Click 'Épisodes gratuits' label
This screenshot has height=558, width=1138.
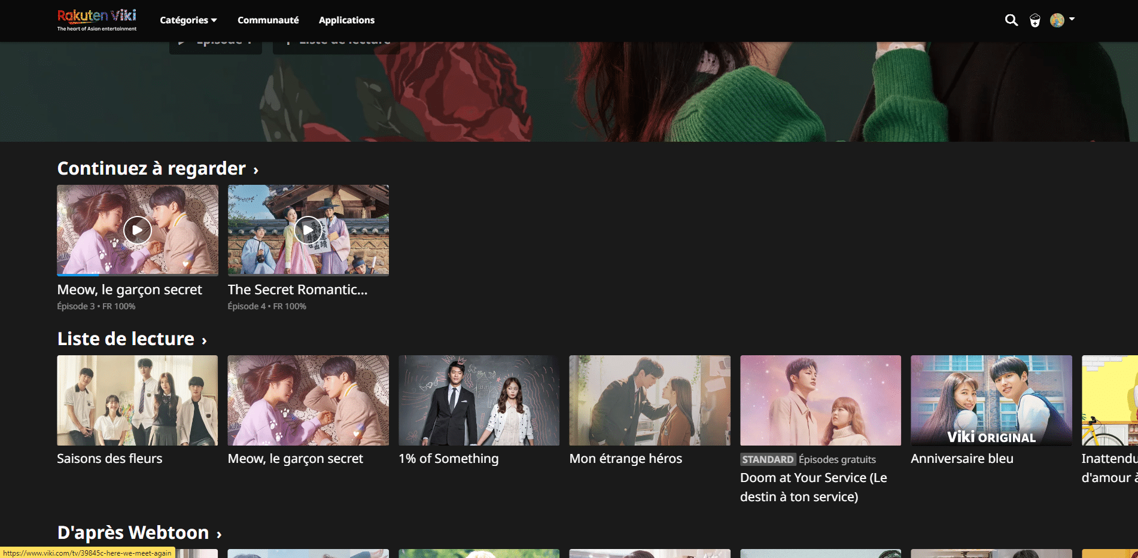[x=837, y=459]
